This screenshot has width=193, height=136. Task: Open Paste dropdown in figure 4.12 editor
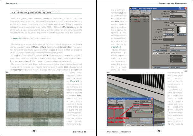tap(146, 13)
